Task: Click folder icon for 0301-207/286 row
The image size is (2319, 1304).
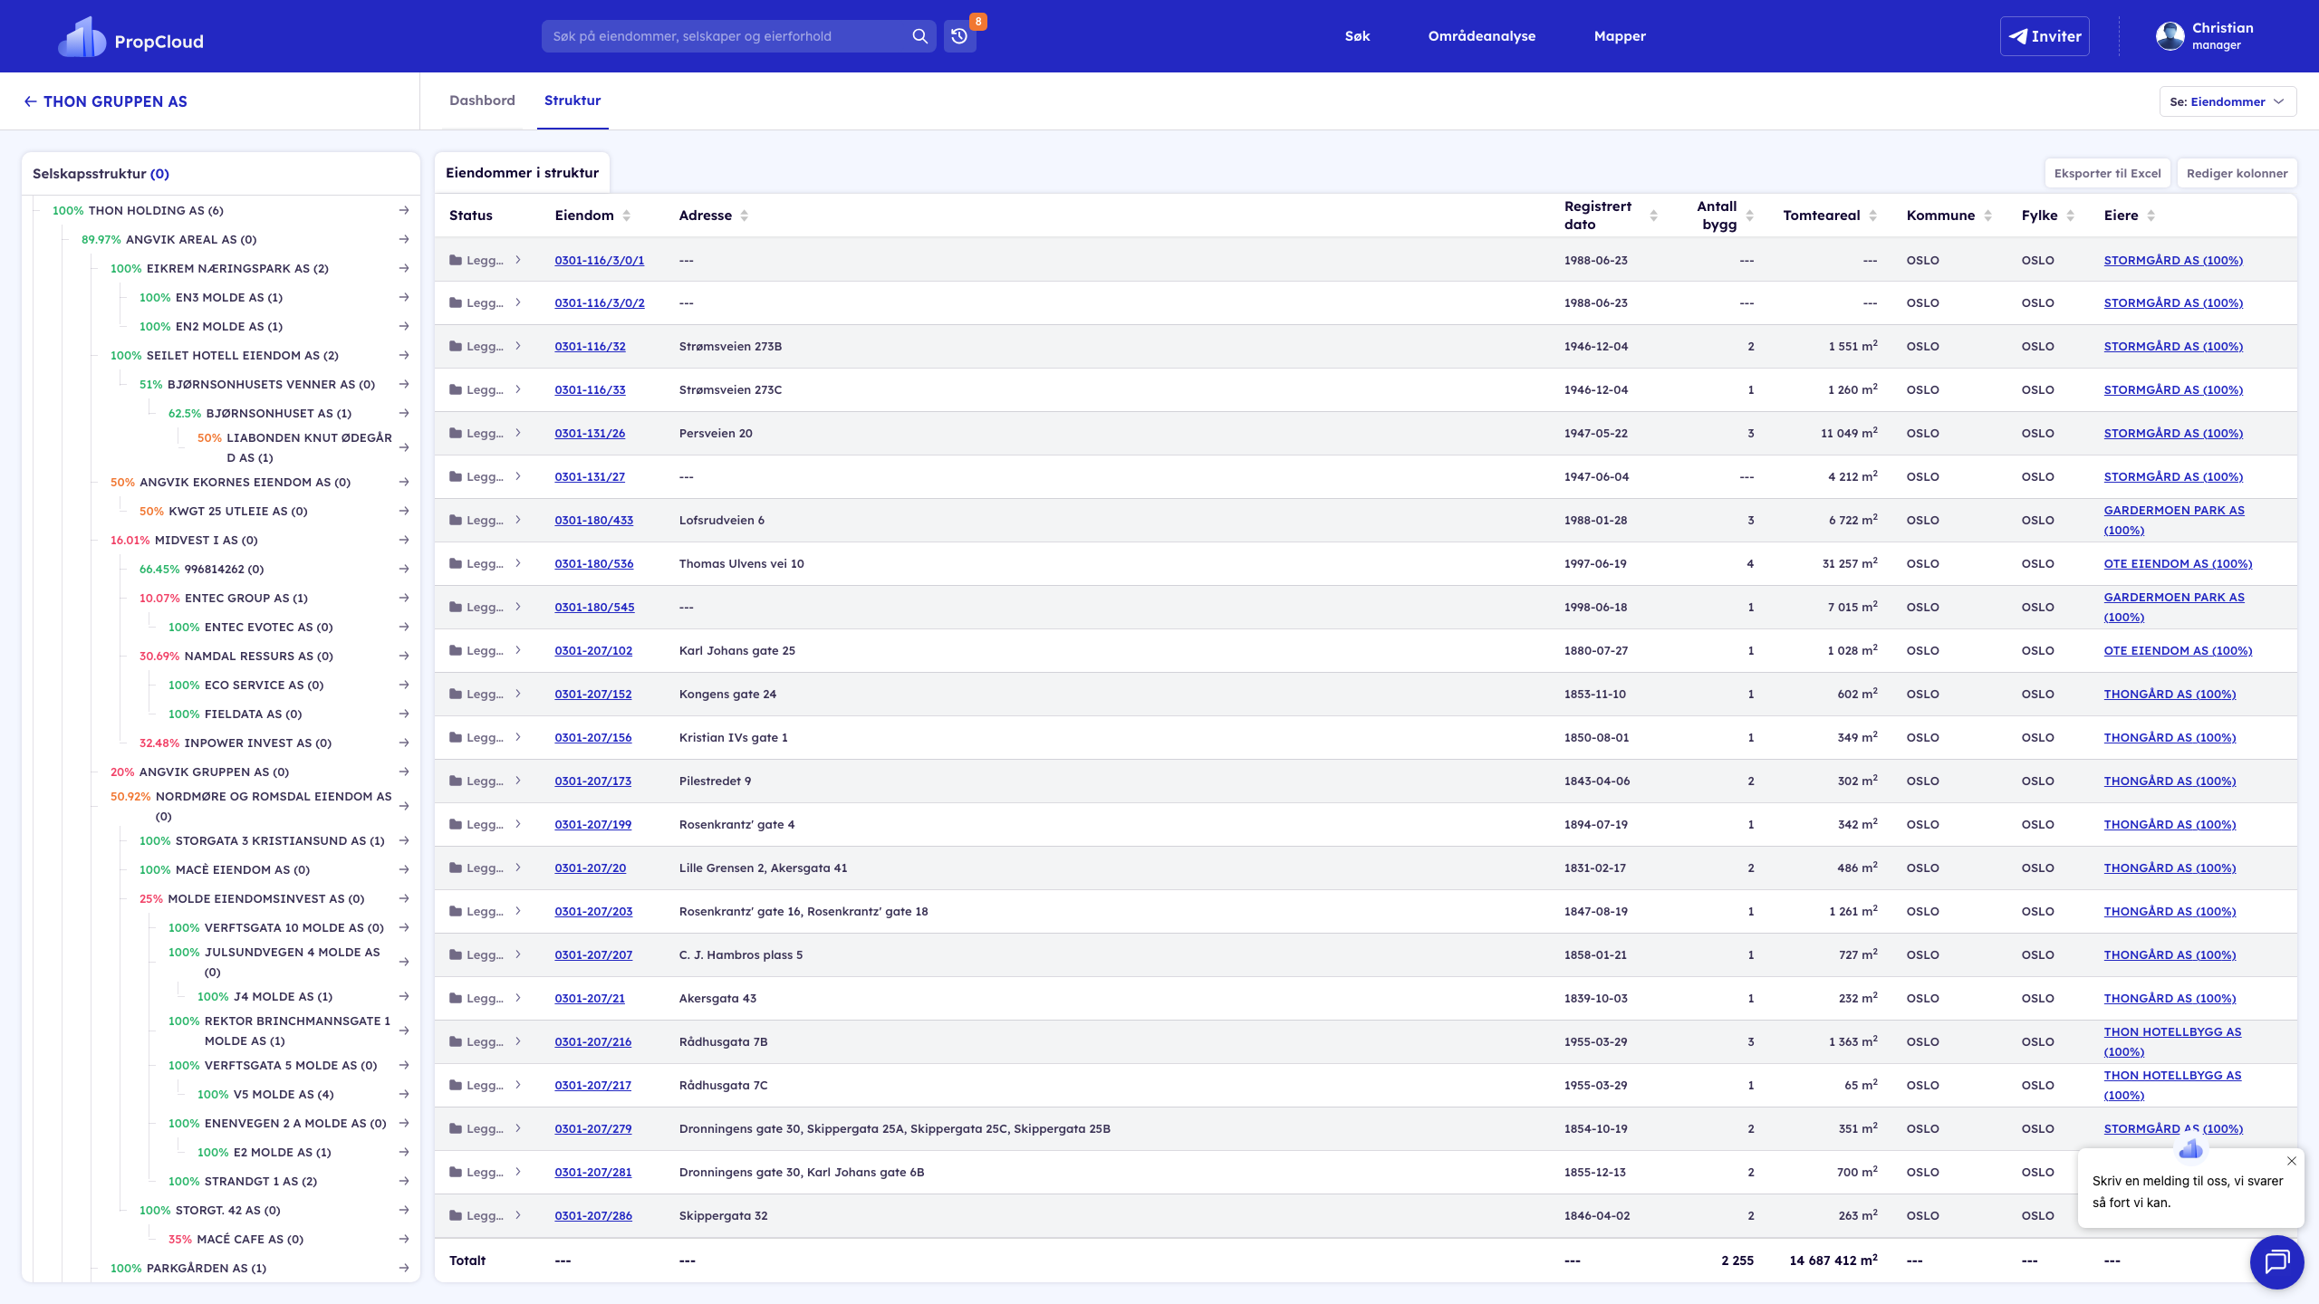Action: tap(456, 1215)
